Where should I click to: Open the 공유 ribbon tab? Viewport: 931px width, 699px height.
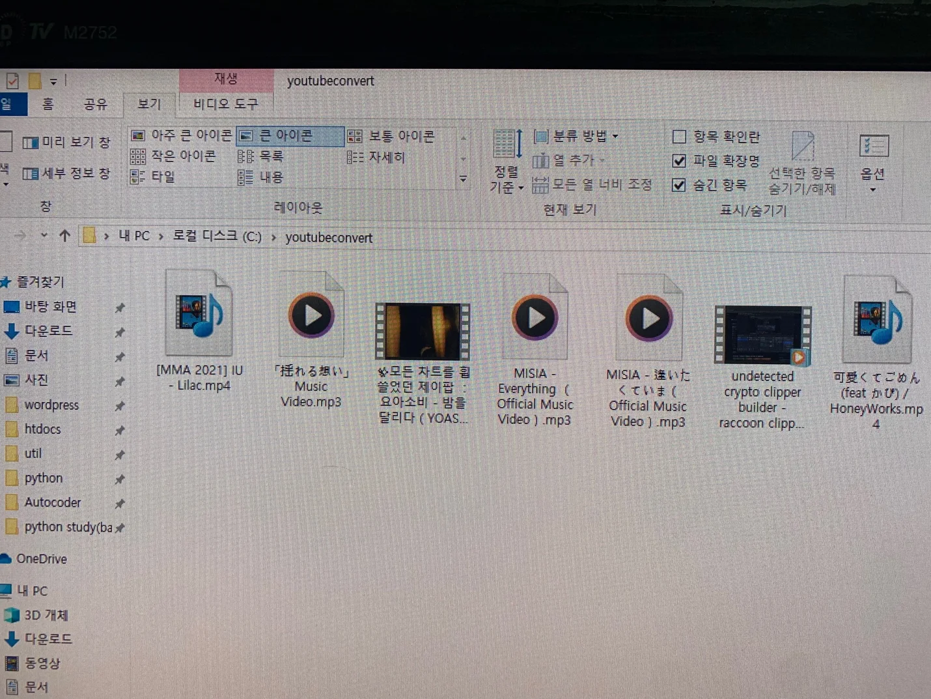click(x=95, y=104)
